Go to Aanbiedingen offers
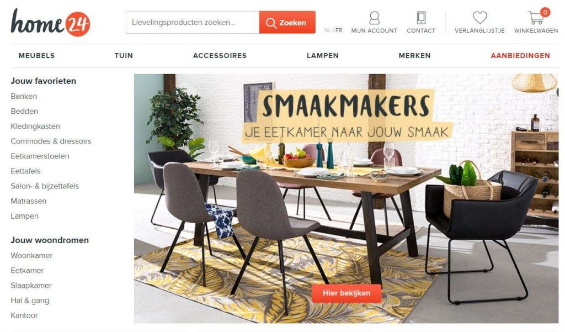565x332 pixels. pos(520,56)
